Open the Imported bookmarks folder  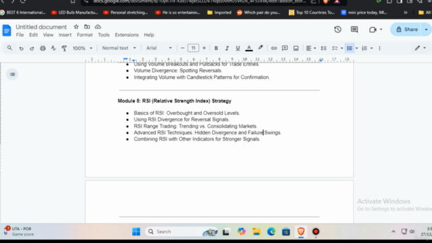pyautogui.click(x=219, y=12)
